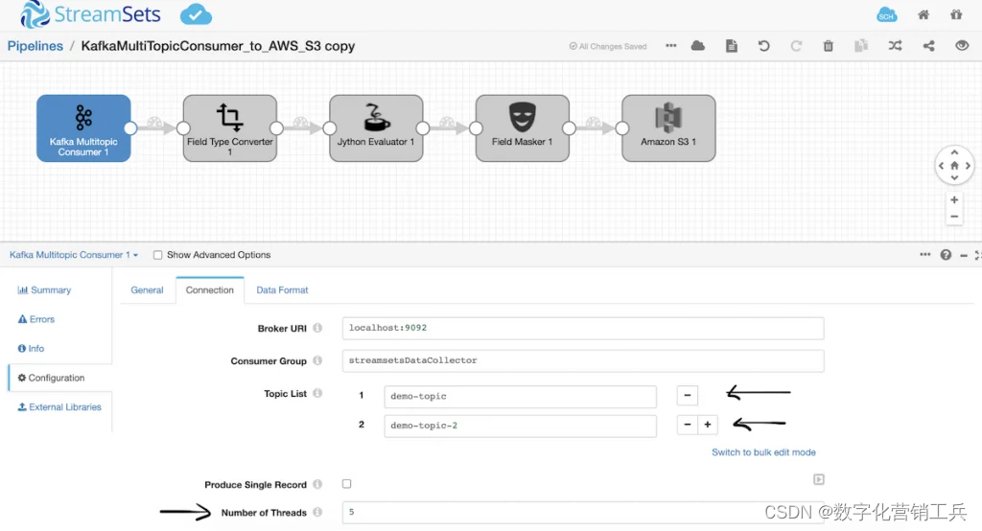This screenshot has height=531, width=982.
Task: Enable Show Advanced Options checkbox
Action: tap(158, 255)
